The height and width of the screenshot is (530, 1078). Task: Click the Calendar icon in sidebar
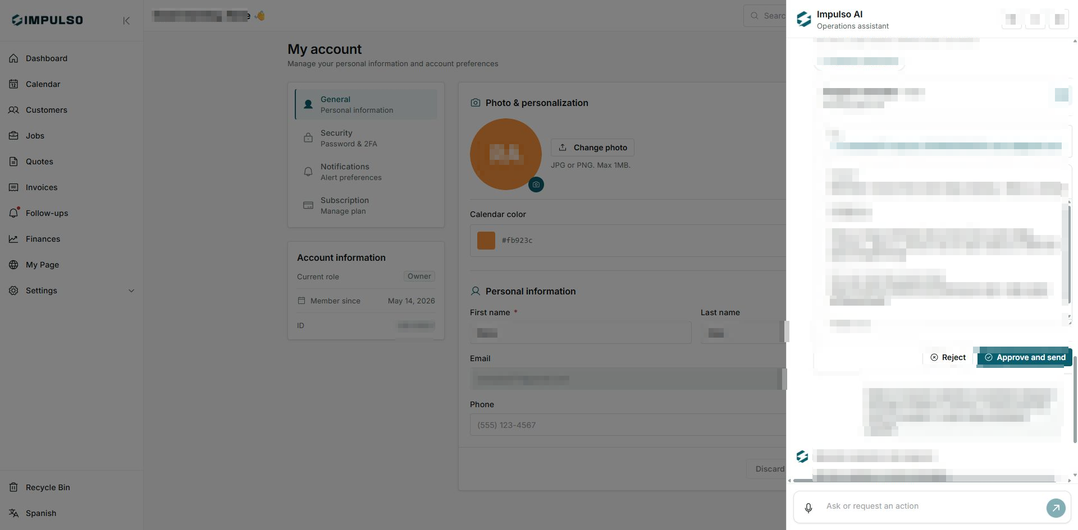13,84
